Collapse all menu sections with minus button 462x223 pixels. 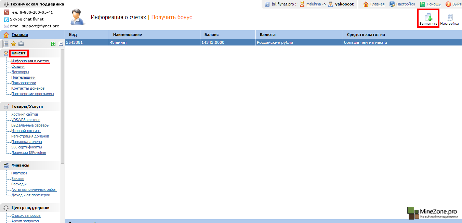coord(61,43)
